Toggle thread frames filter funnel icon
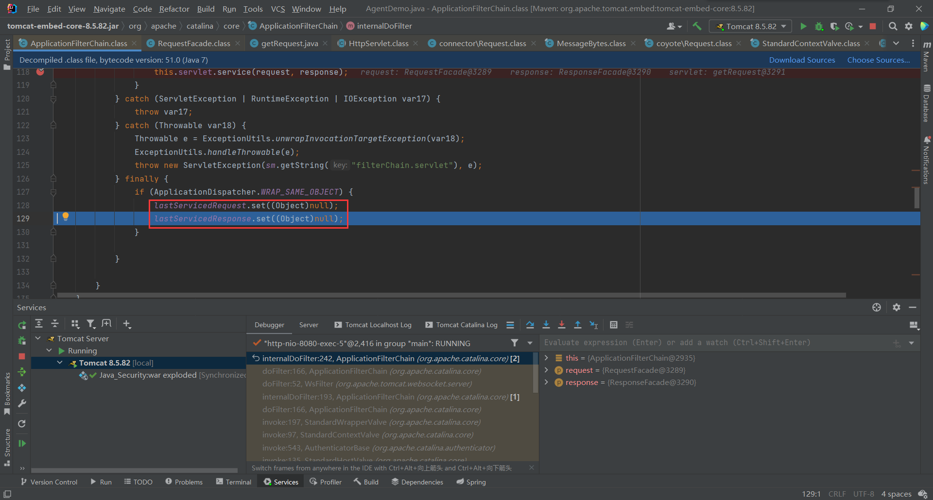 pyautogui.click(x=515, y=343)
